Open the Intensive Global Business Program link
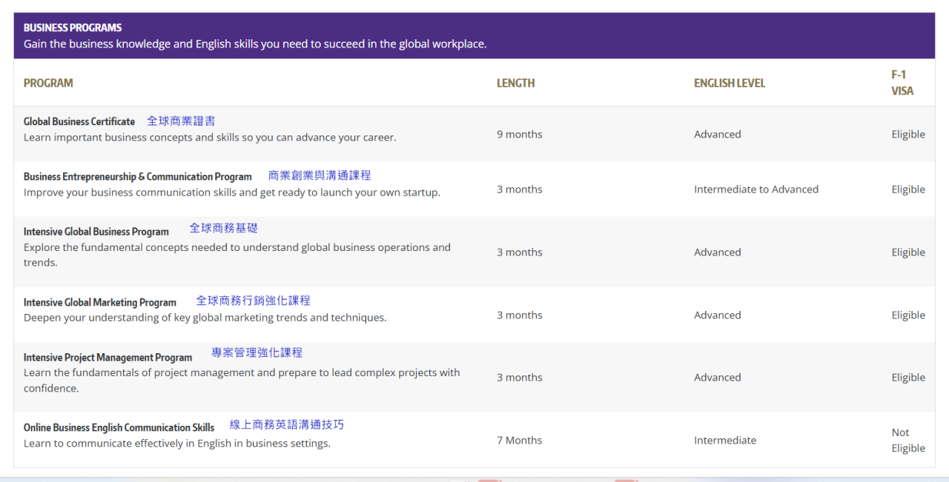The image size is (949, 482). coord(96,232)
